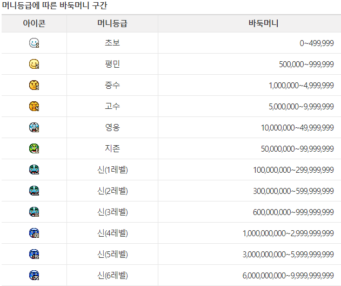
Task: Click the value 100,000,000~299,999,999
Action: pos(293,170)
